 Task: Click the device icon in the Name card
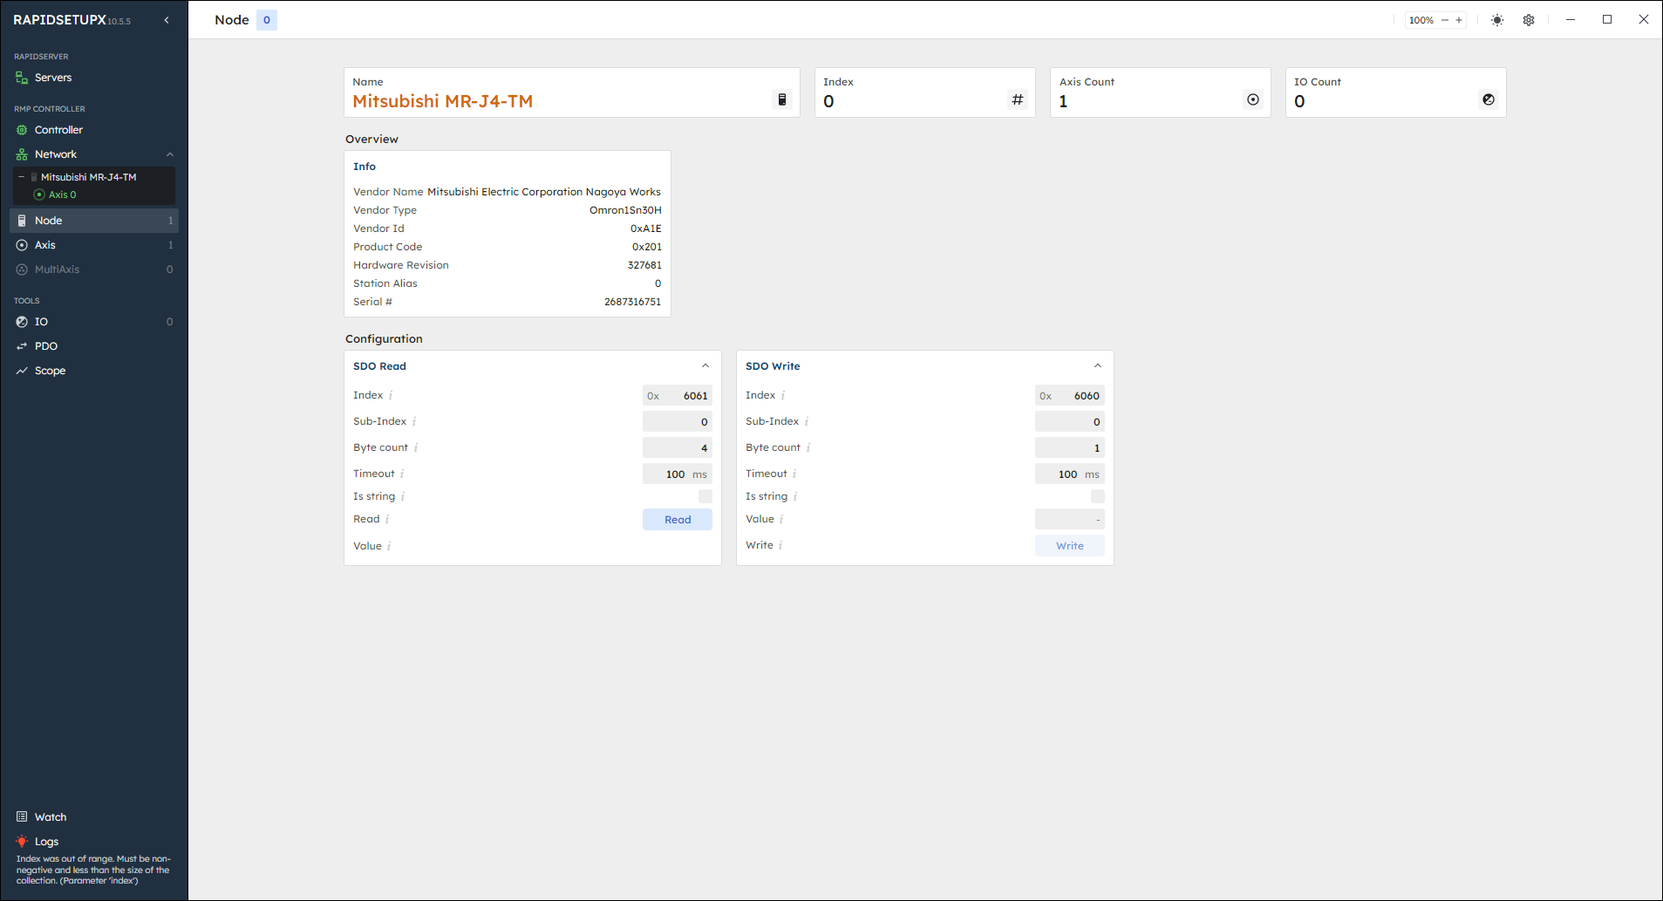(x=782, y=99)
